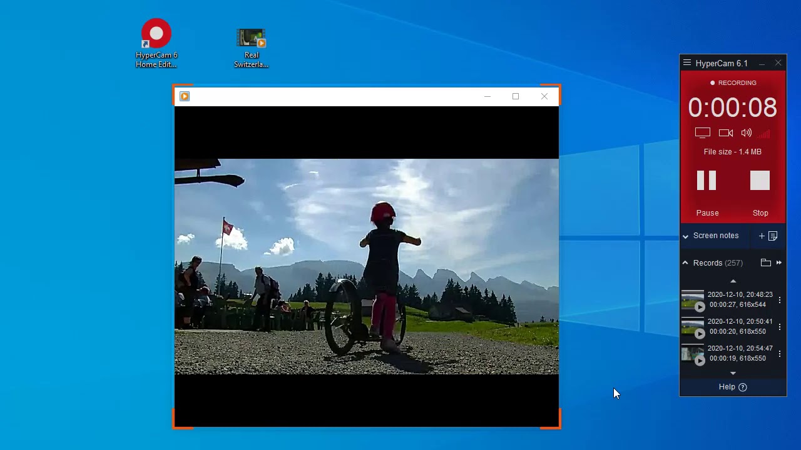Screen dimensions: 801x450
Task: Open the records folder icon
Action: [765, 262]
